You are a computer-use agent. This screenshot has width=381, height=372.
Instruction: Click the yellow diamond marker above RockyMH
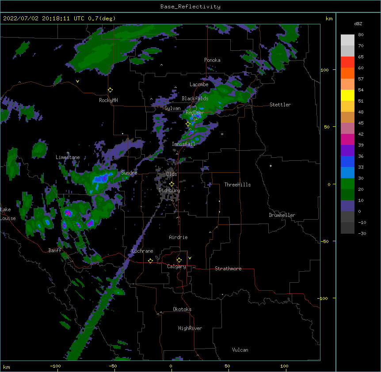click(110, 90)
